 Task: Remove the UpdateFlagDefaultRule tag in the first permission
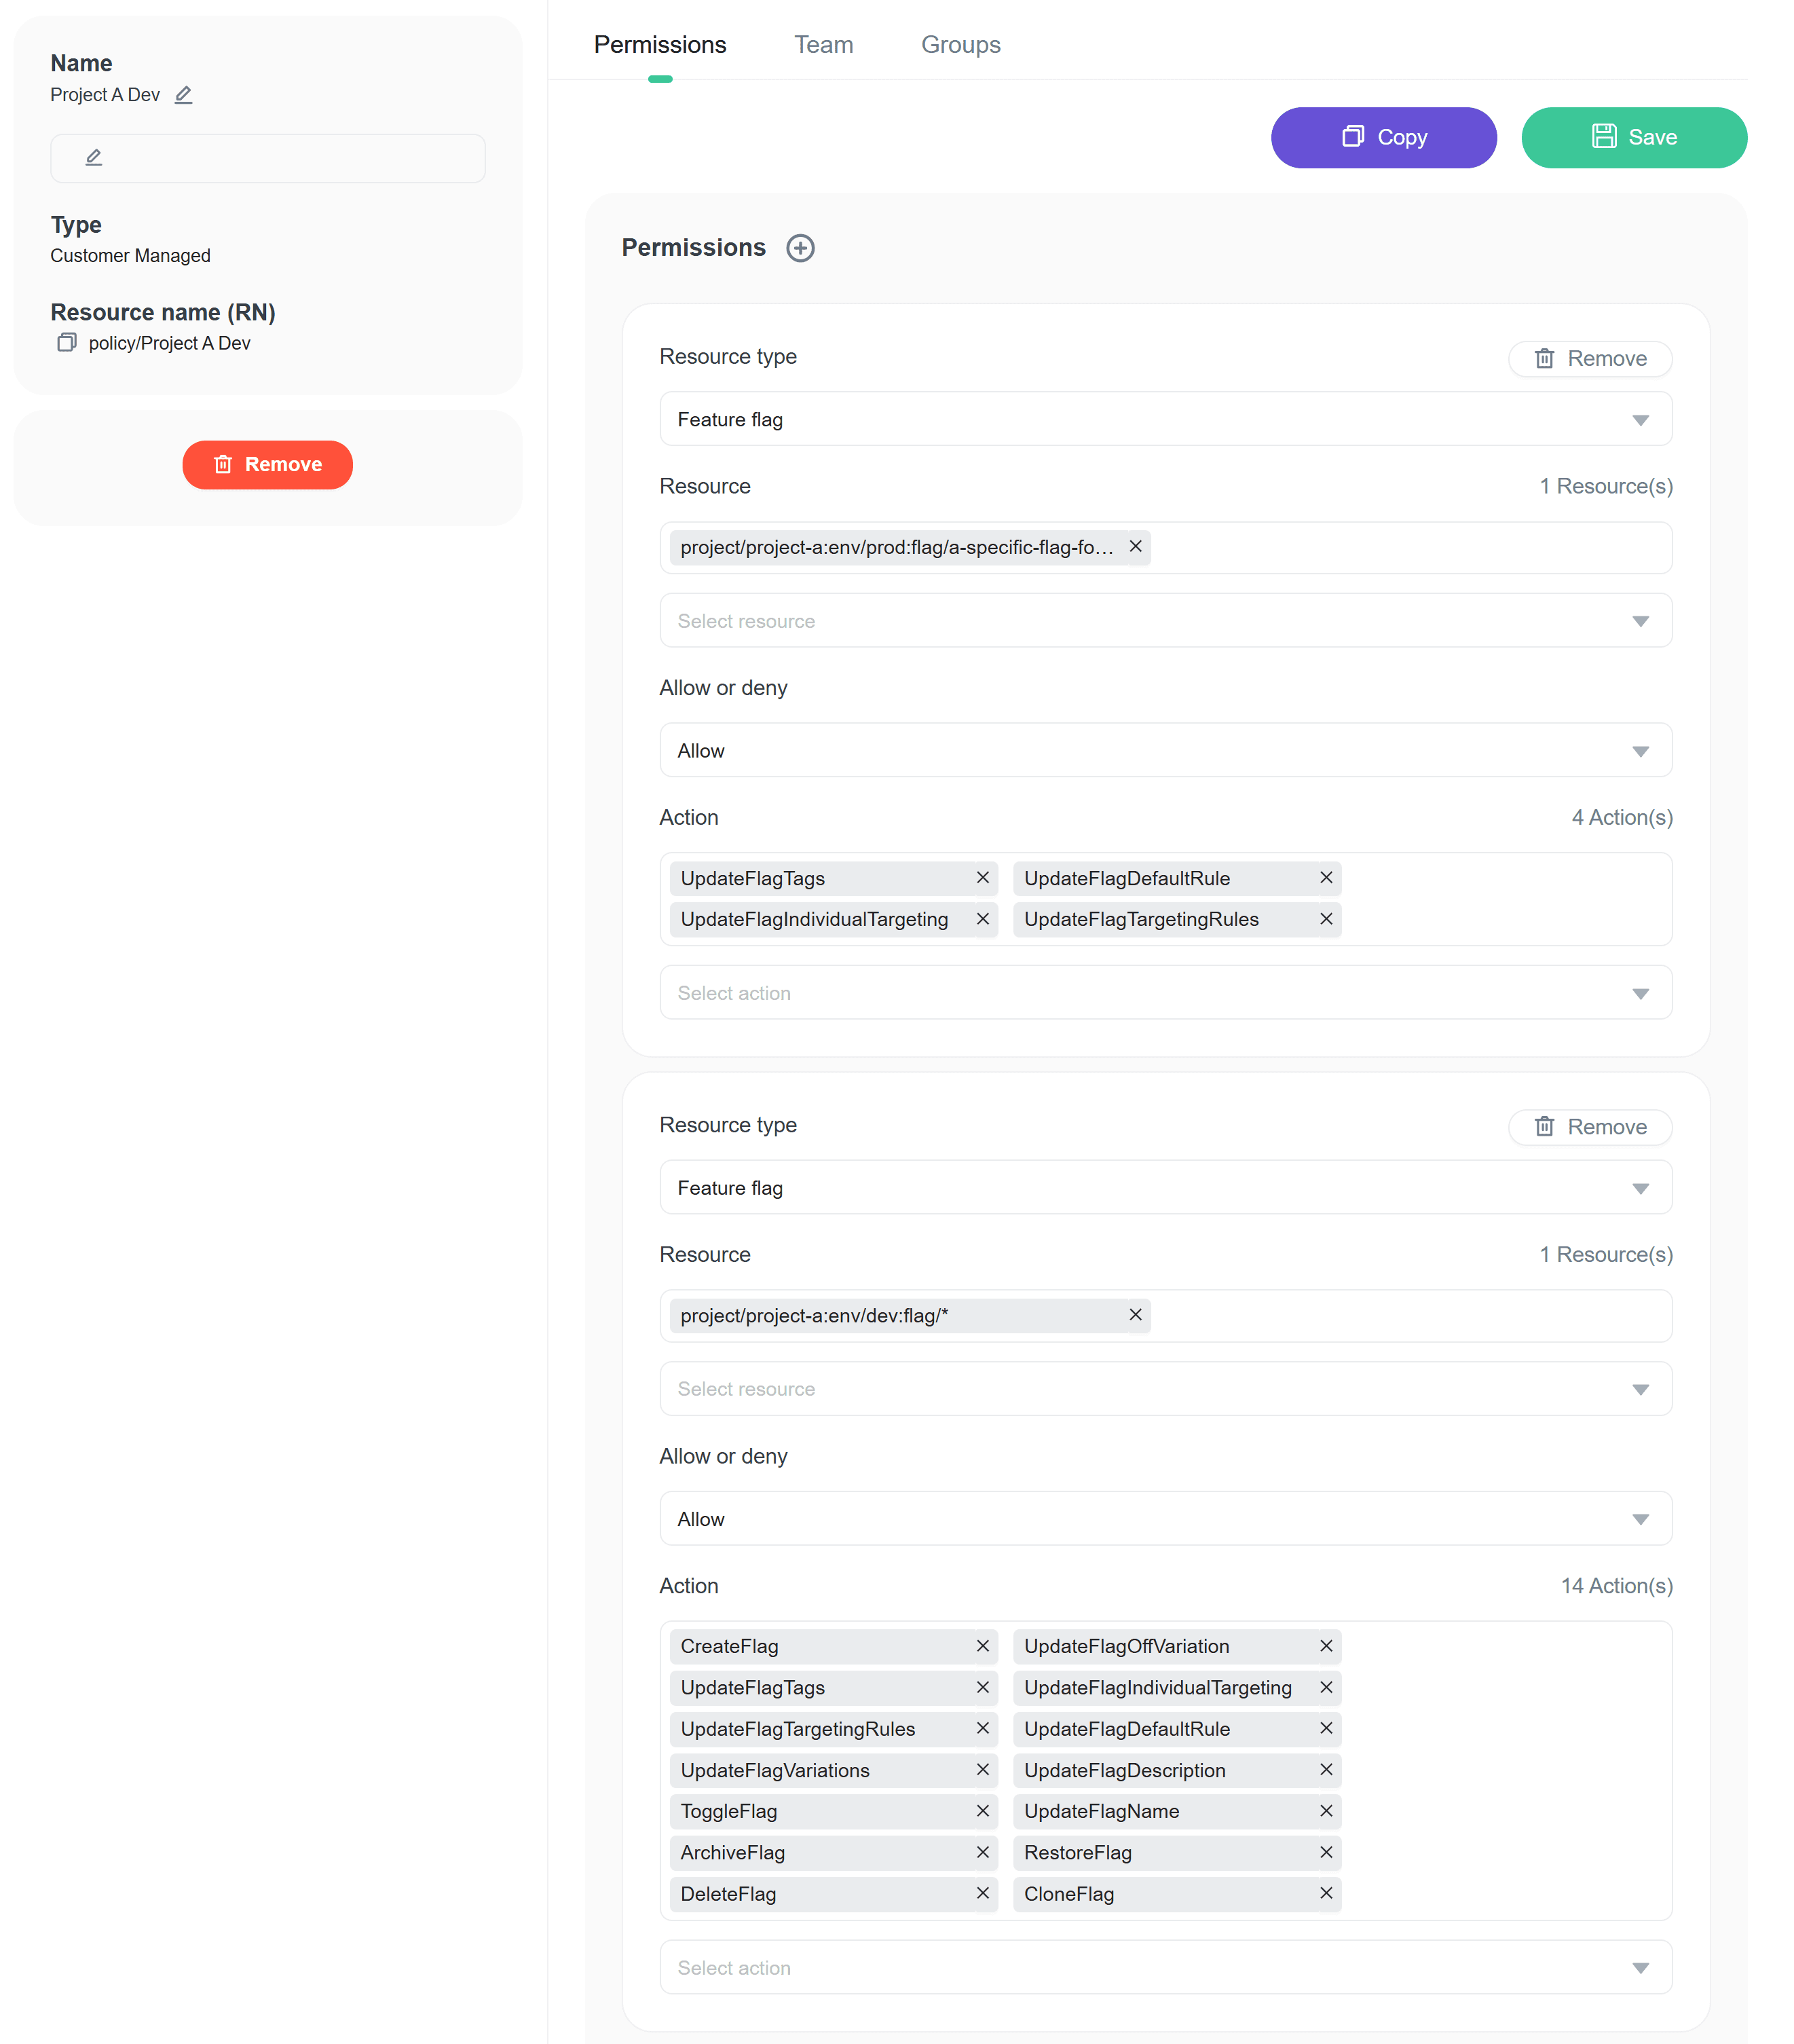pyautogui.click(x=1326, y=878)
